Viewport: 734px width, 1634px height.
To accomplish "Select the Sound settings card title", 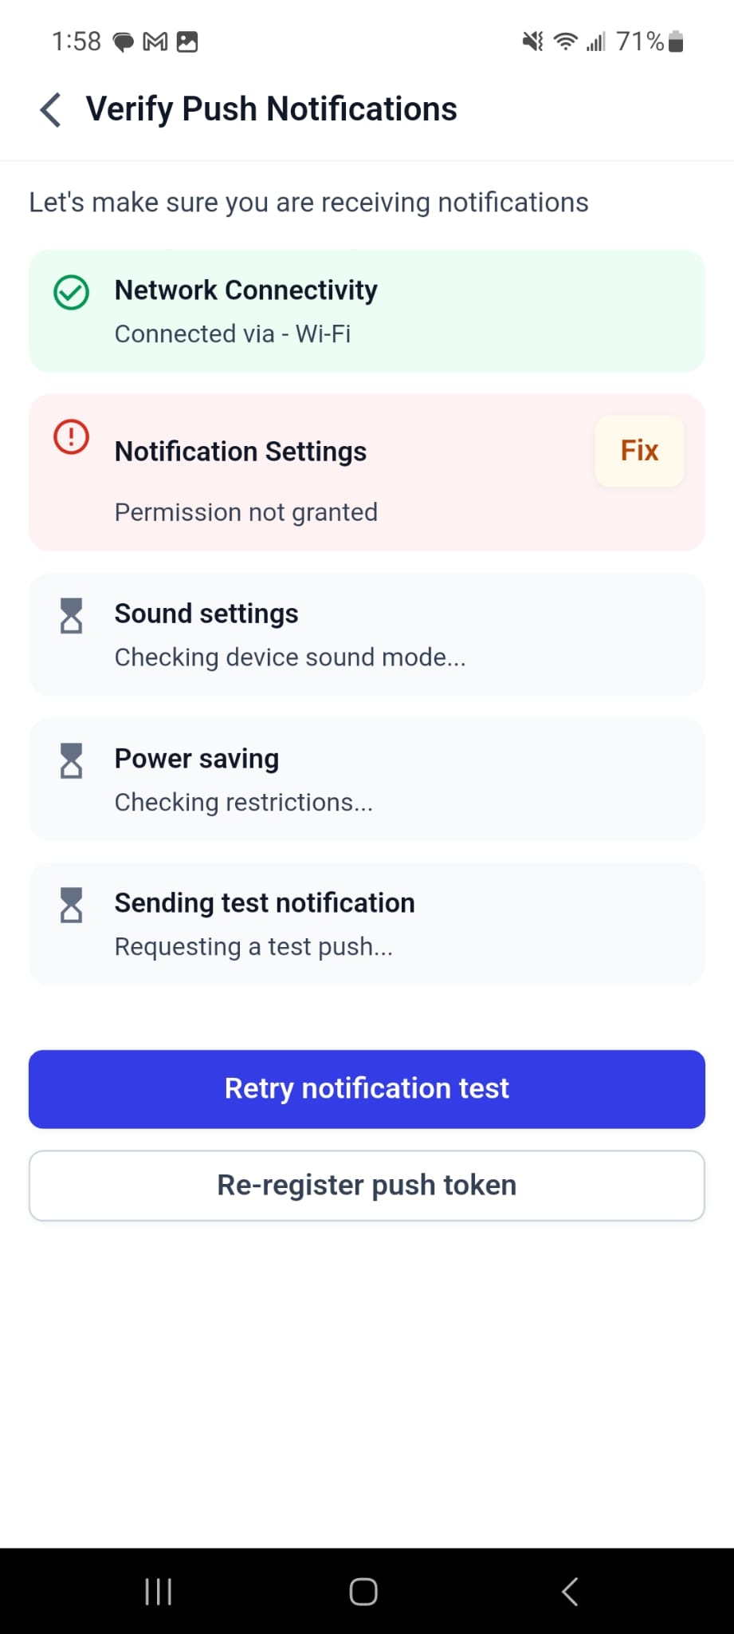I will [206, 614].
